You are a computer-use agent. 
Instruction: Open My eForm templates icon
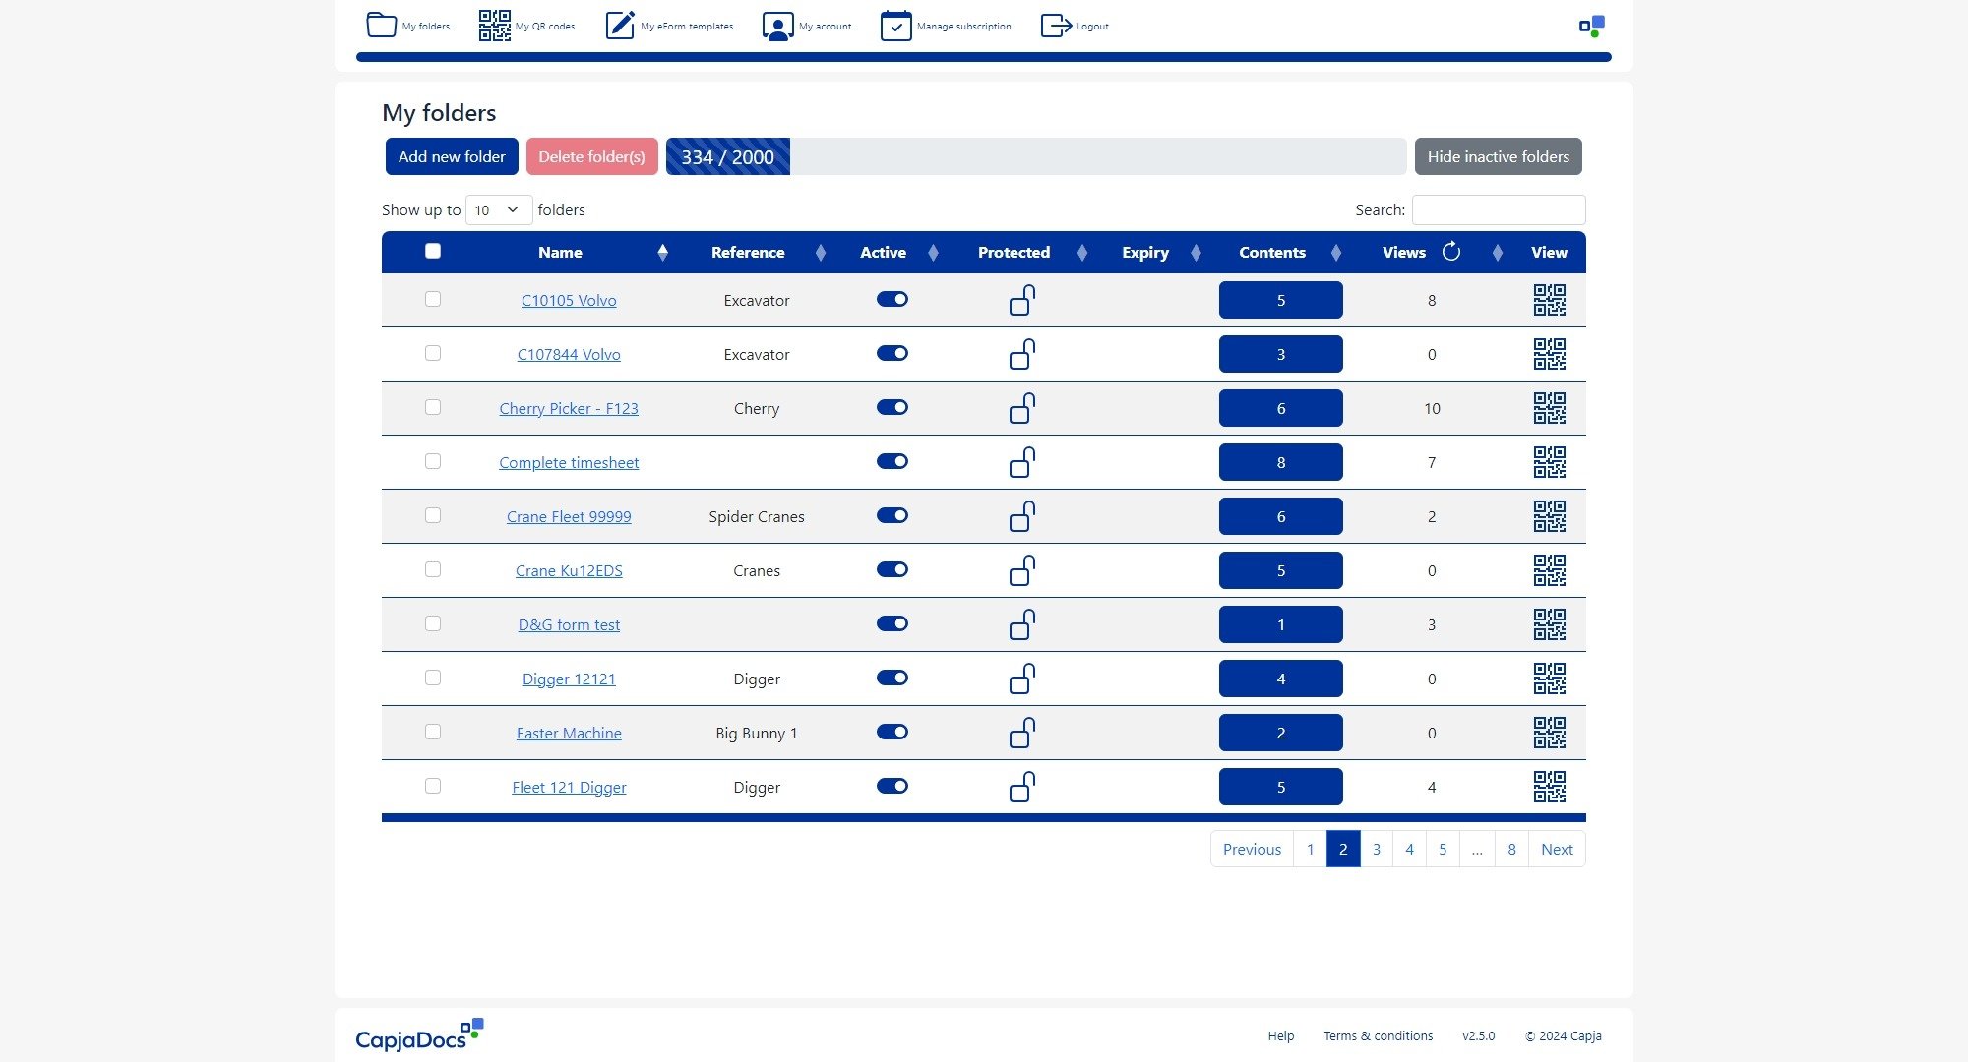point(620,26)
